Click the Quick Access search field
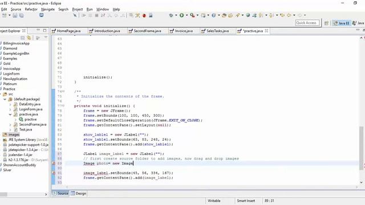 click(x=307, y=23)
